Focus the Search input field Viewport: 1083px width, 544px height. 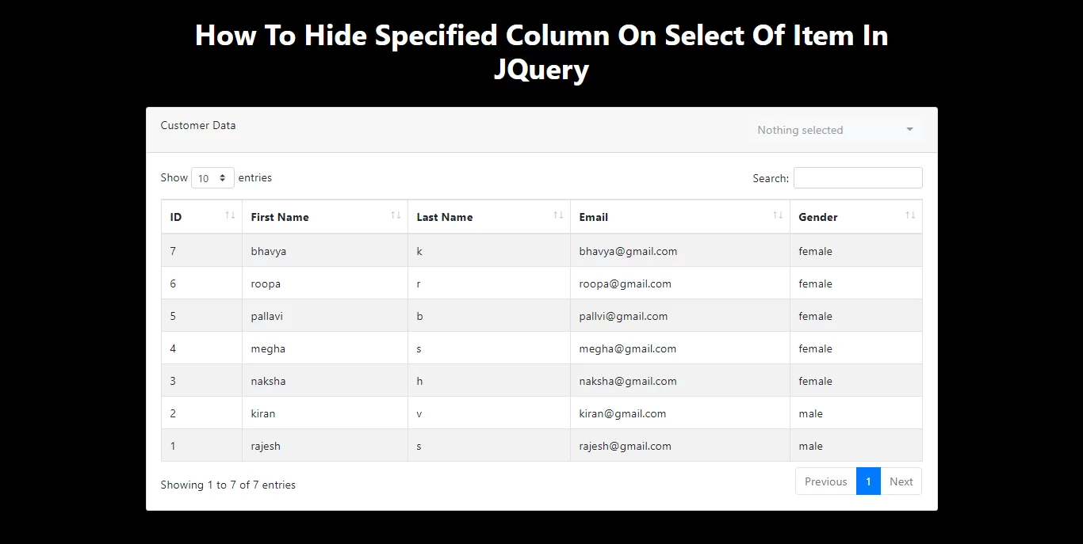pyautogui.click(x=858, y=178)
